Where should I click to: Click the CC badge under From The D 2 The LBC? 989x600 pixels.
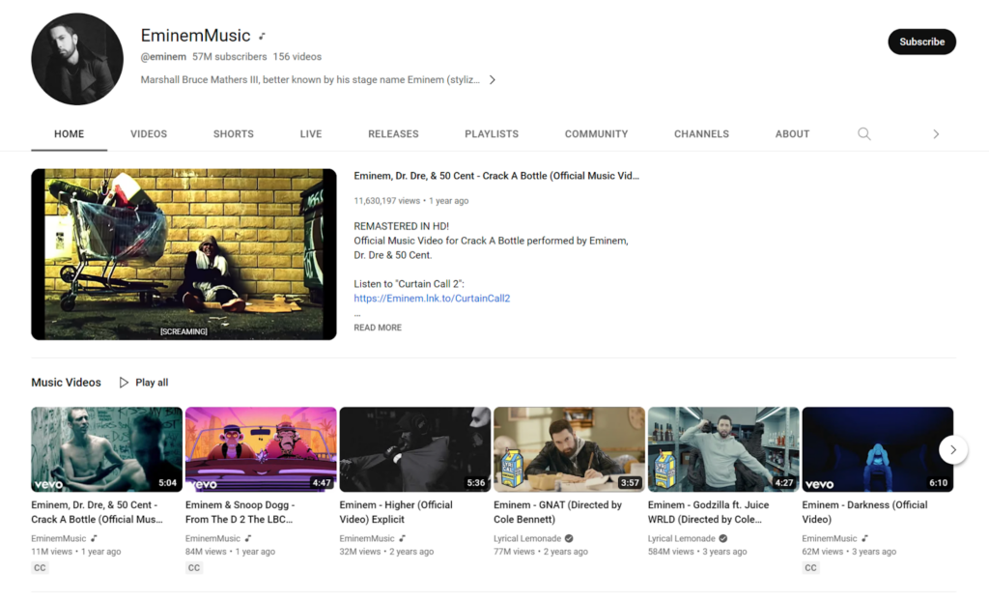coord(193,568)
